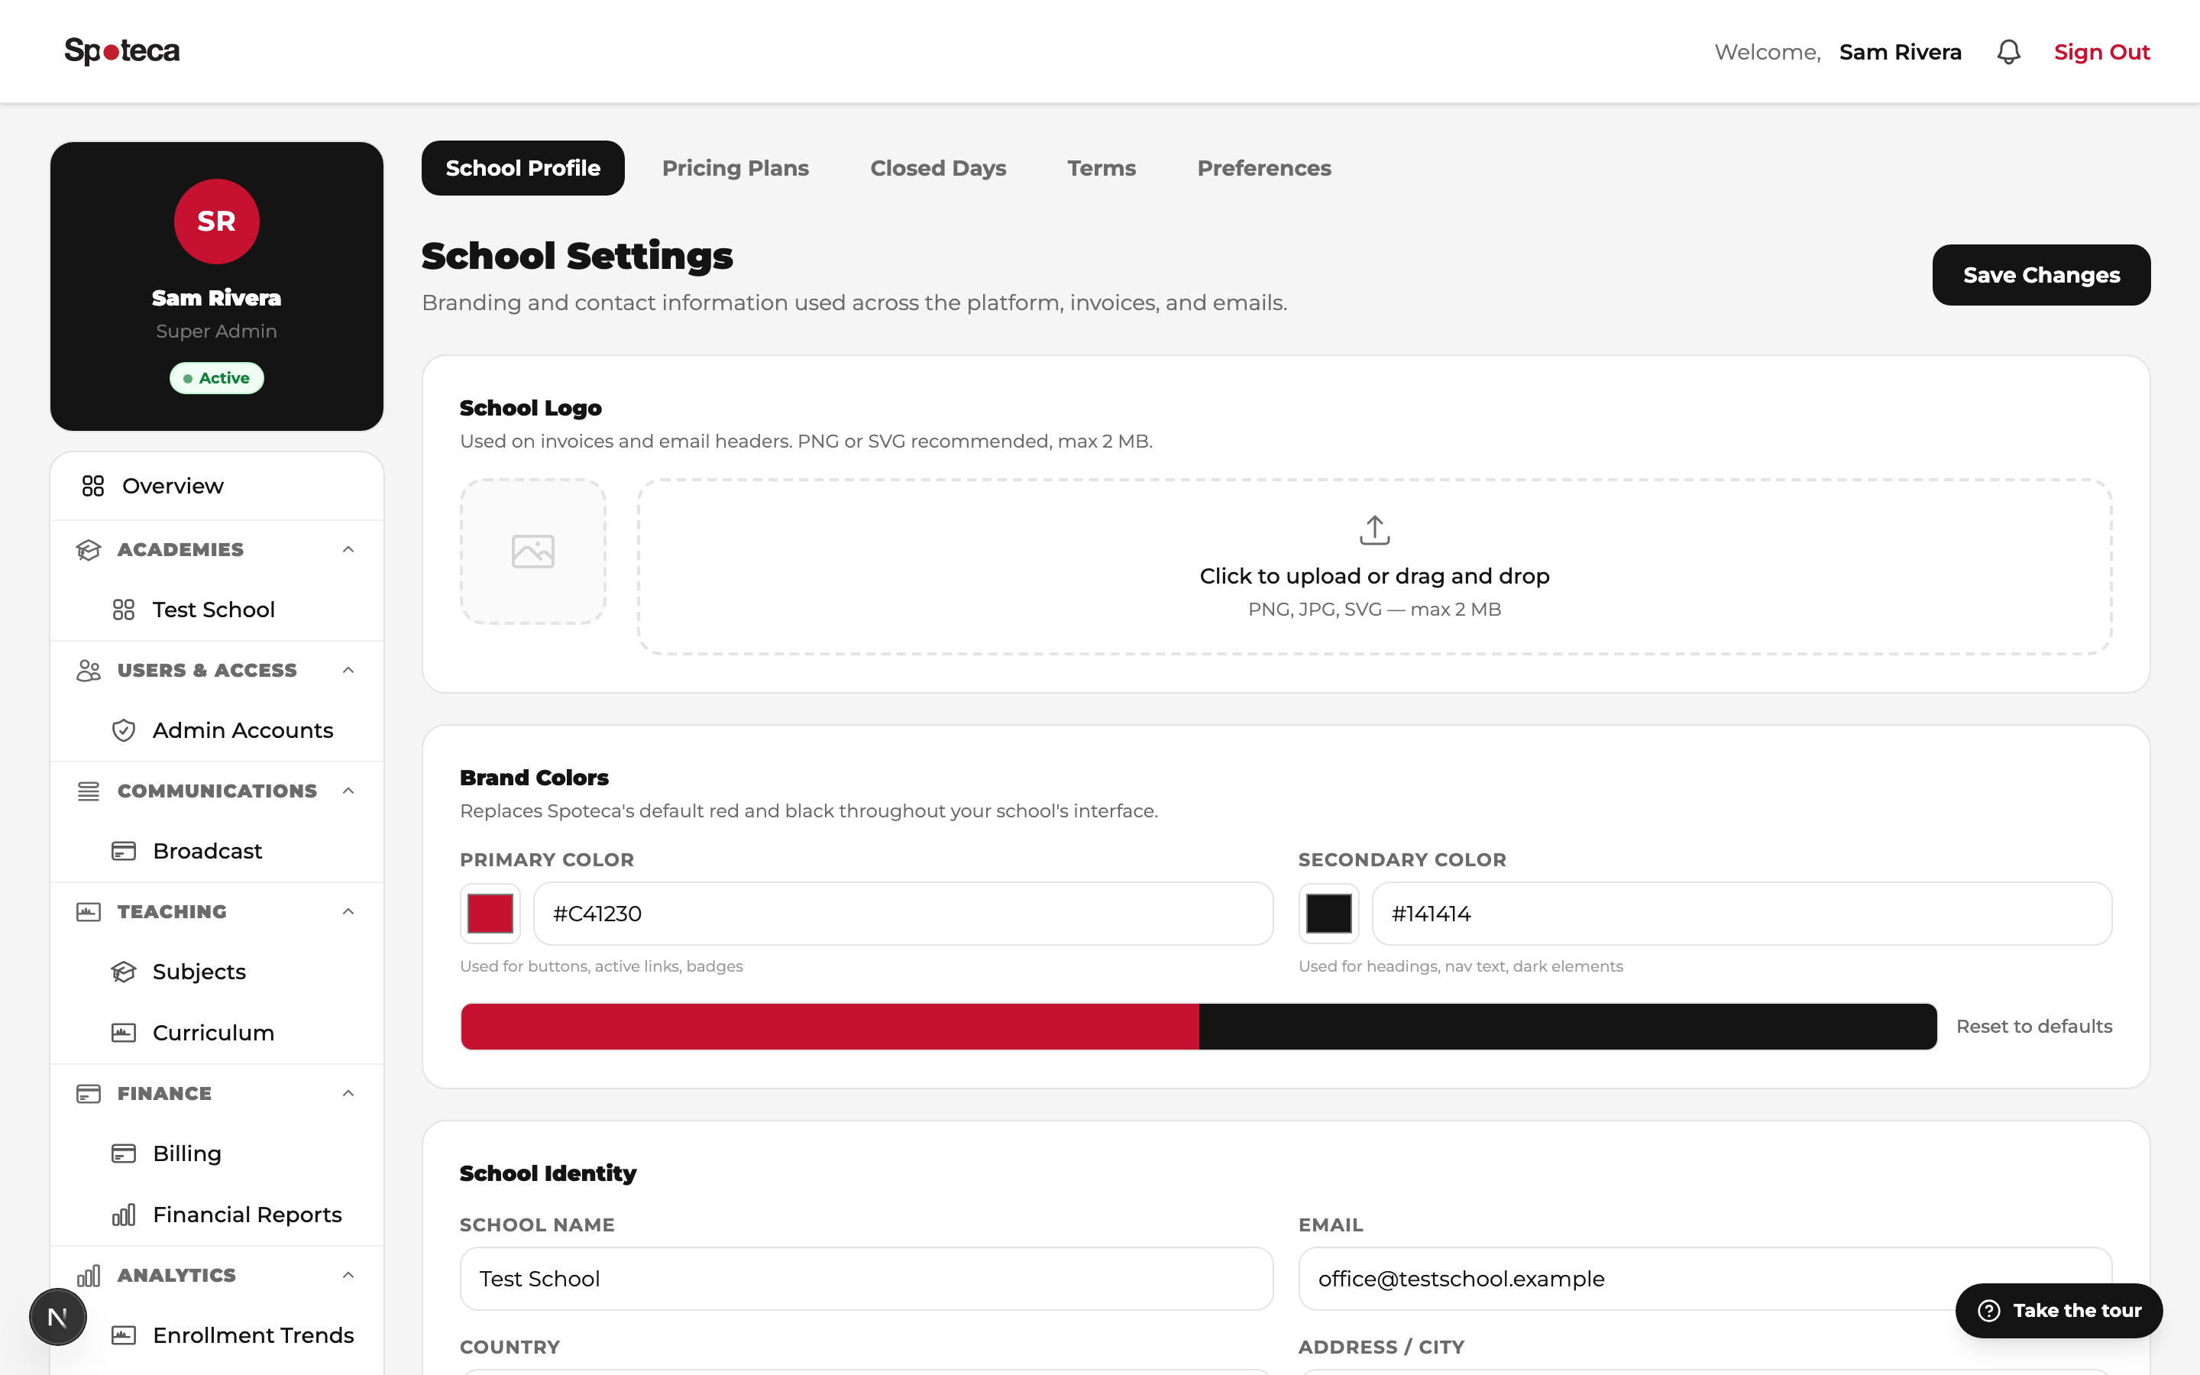2200x1375 pixels.
Task: Edit the primary color hex field
Action: (903, 913)
